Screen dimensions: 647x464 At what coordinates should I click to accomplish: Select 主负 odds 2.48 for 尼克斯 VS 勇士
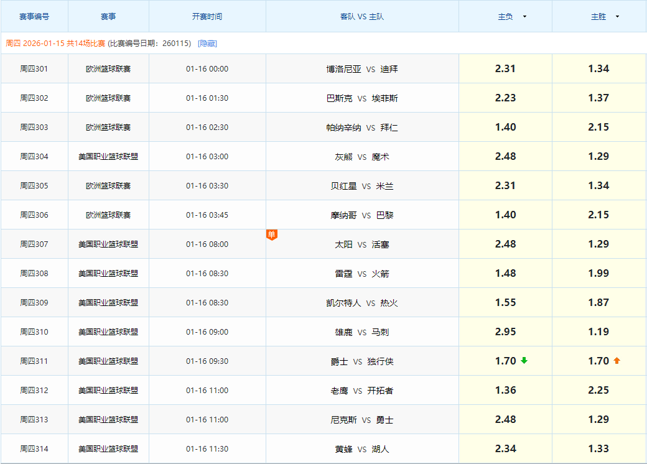coord(505,419)
